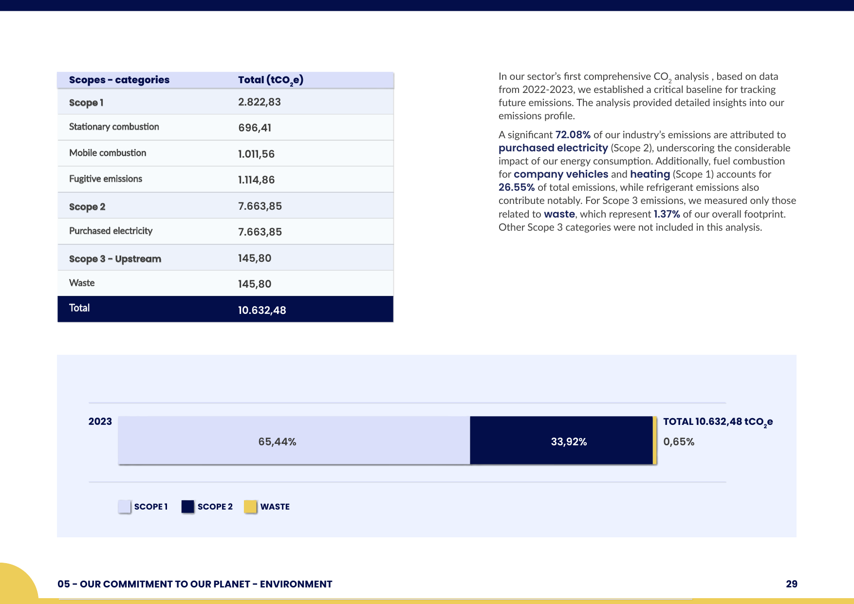This screenshot has height=604, width=854.
Task: Click the Scope 1 table row
Action: (225, 102)
